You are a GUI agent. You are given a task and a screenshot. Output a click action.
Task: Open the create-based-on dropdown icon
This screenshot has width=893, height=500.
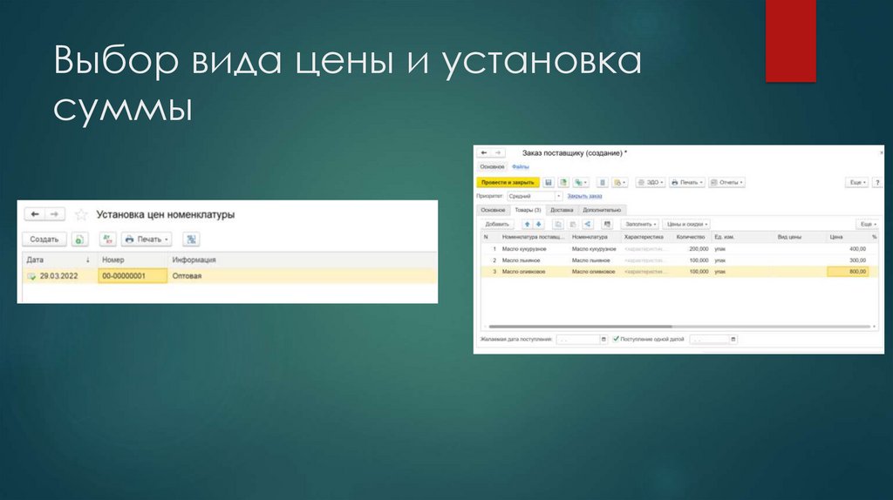pyautogui.click(x=581, y=183)
